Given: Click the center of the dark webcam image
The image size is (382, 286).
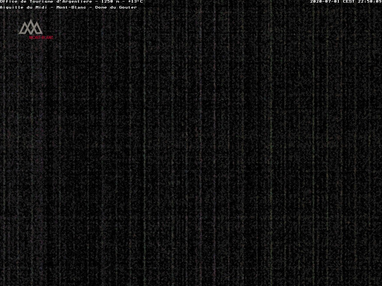Looking at the screenshot, I should 191,149.
